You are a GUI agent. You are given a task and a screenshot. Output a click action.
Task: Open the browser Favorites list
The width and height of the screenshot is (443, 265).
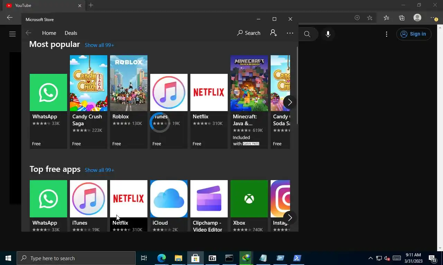click(386, 18)
